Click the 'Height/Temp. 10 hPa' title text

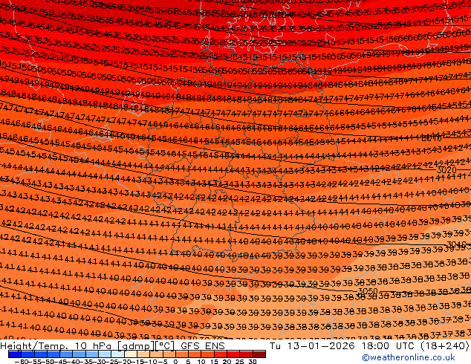56,345
